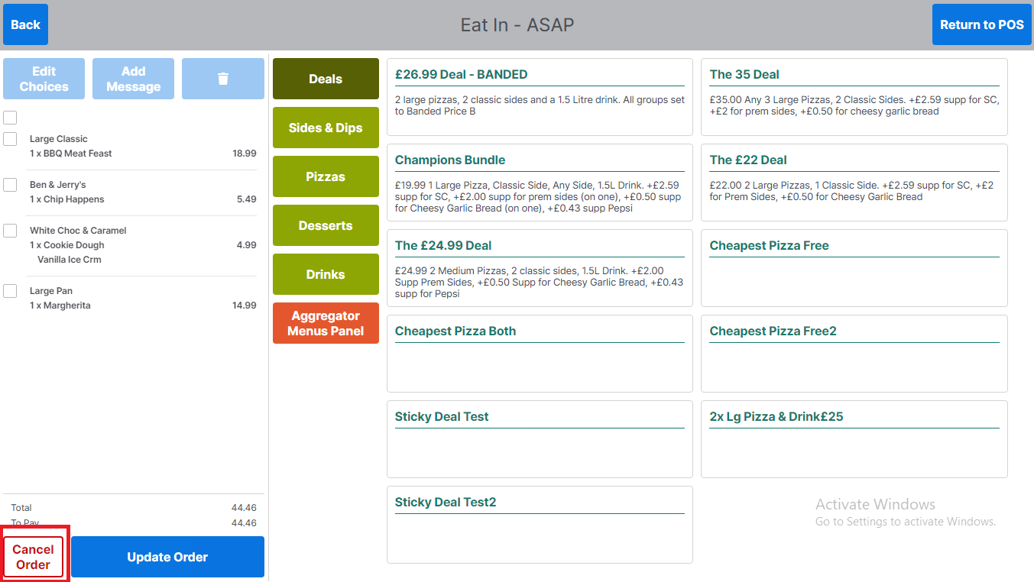Switch to the Sides & Dips category

point(325,128)
